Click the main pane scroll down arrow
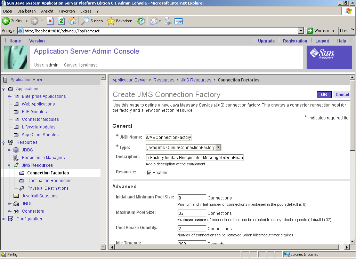The image size is (356, 259). [x=352, y=242]
